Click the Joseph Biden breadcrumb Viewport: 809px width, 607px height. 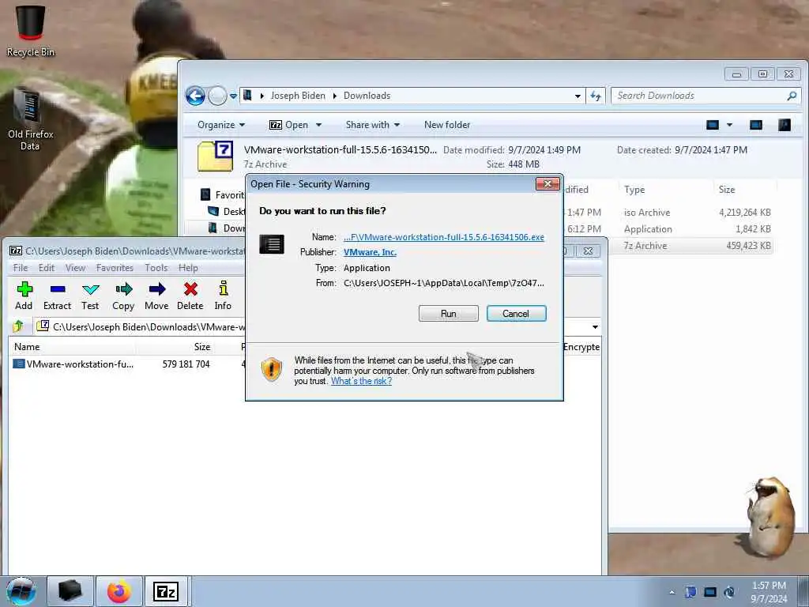(x=298, y=96)
